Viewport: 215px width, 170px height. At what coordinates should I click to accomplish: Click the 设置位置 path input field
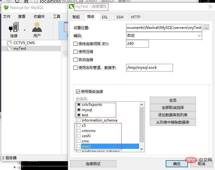[164, 28]
